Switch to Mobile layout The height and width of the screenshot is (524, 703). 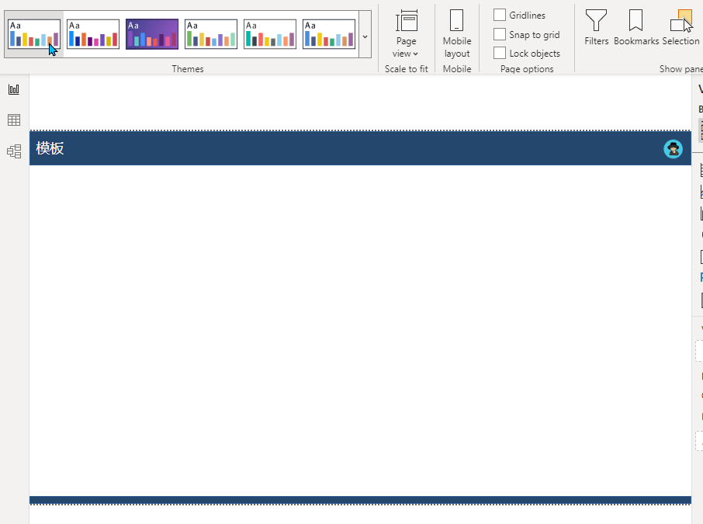pos(457,34)
